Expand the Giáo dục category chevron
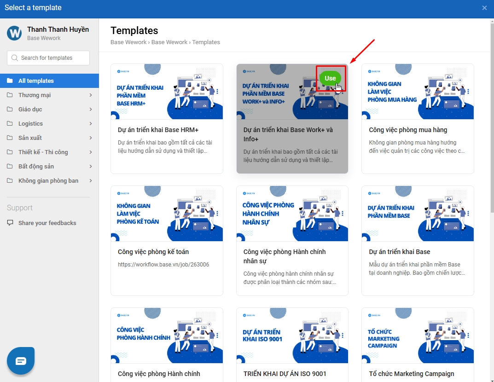Viewport: 494px width, 382px height. coord(91,109)
